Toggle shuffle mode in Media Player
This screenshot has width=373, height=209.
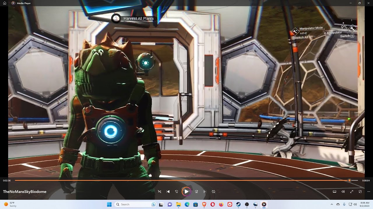pyautogui.click(x=159, y=192)
